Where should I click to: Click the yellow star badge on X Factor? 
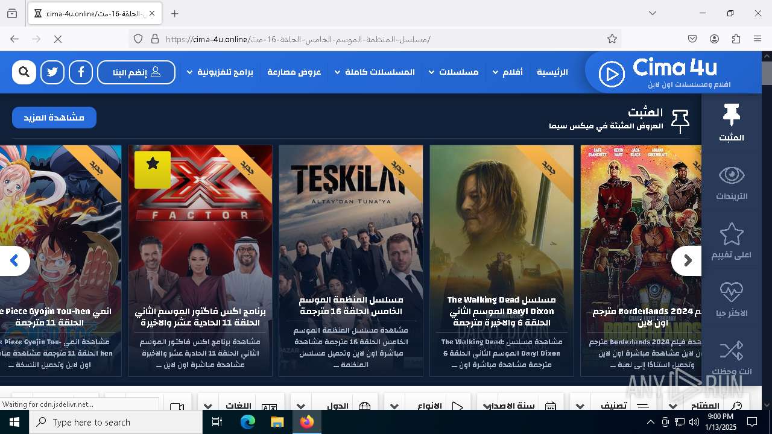[x=153, y=170]
